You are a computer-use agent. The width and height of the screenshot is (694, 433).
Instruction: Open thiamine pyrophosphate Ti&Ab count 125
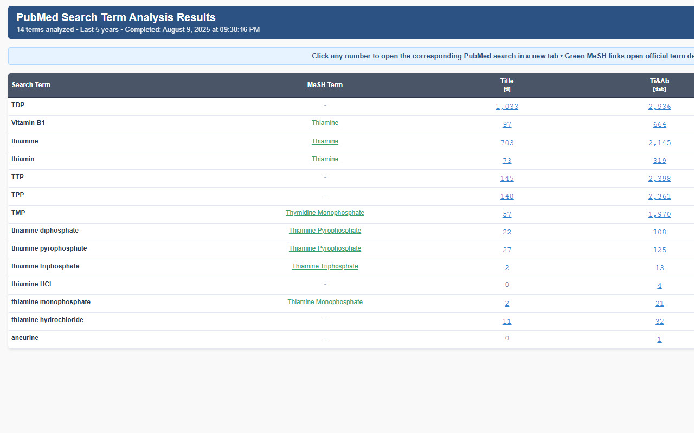pos(659,250)
